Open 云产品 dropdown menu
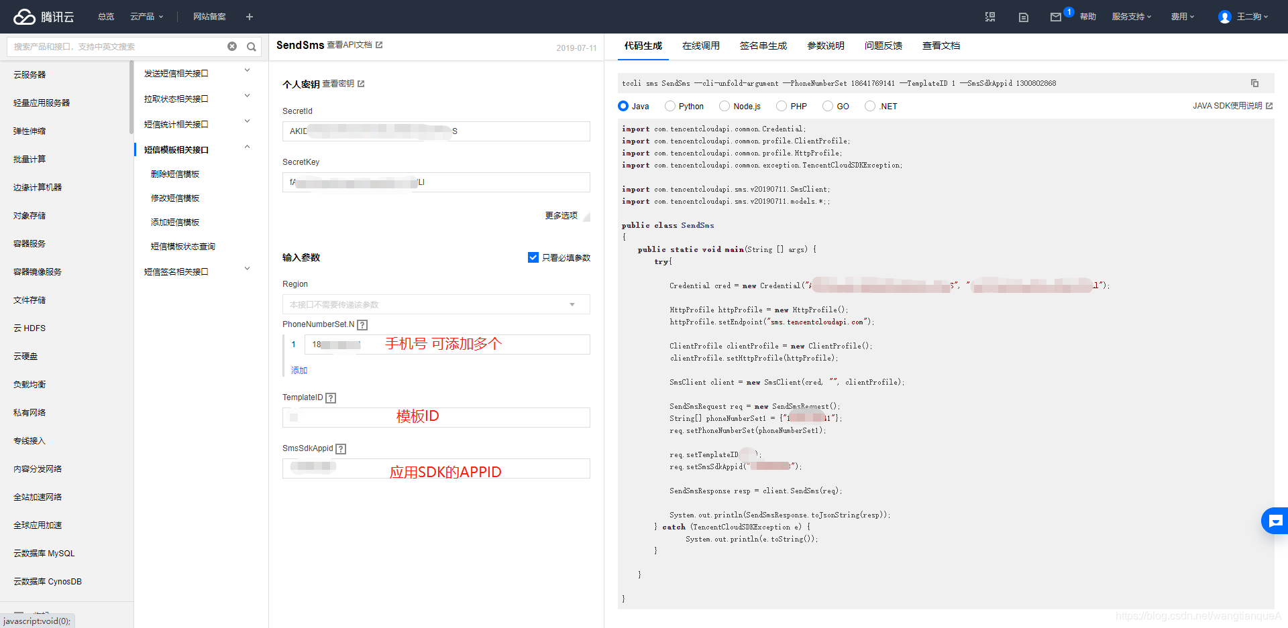1288x628 pixels. [146, 17]
